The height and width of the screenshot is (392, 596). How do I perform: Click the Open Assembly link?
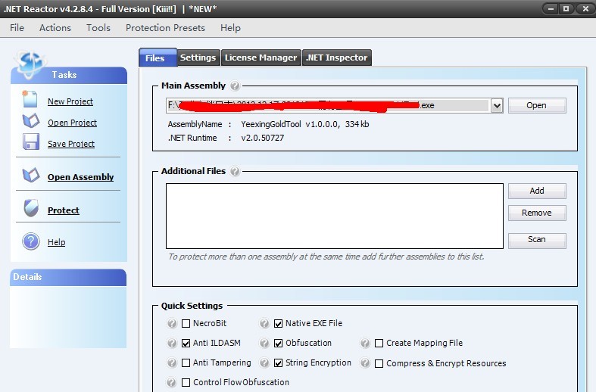tap(80, 177)
